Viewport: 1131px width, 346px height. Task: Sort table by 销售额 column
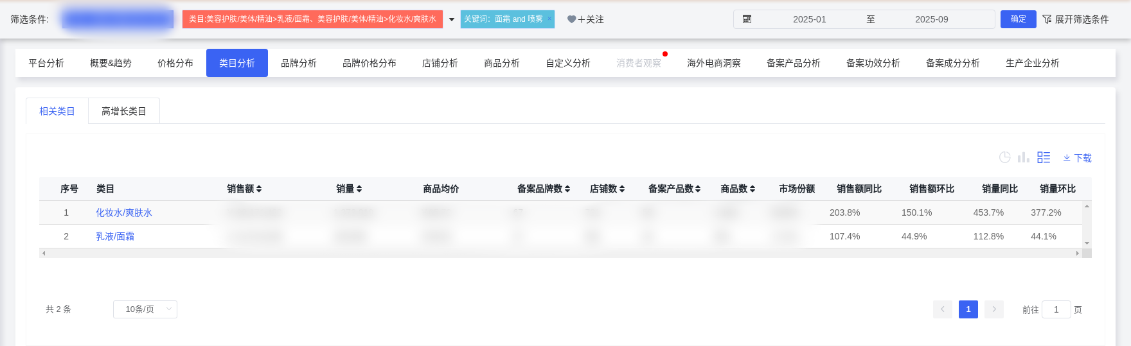tap(259, 189)
